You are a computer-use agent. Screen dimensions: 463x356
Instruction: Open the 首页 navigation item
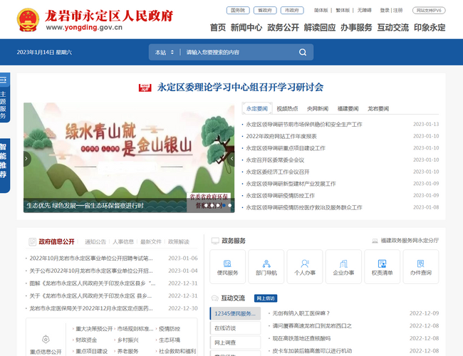218,28
